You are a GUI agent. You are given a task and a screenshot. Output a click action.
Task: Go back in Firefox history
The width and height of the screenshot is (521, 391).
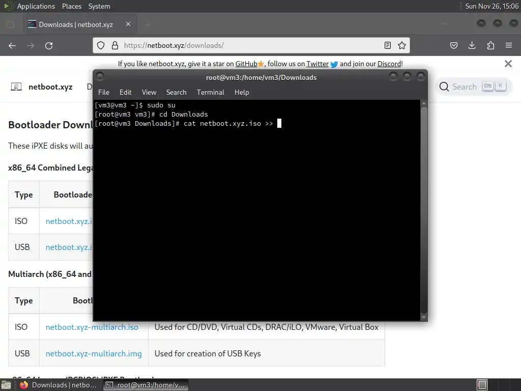click(x=12, y=45)
